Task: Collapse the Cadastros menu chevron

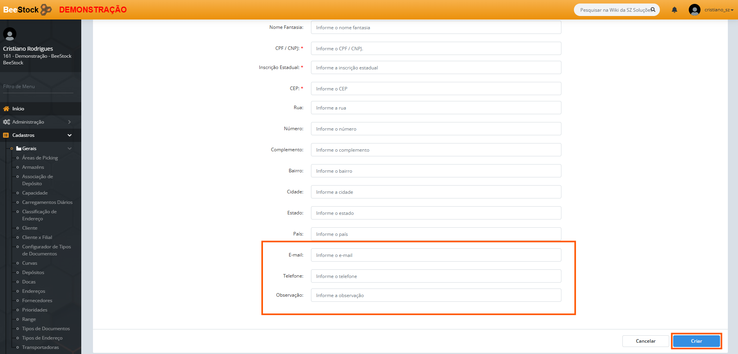Action: 70,135
